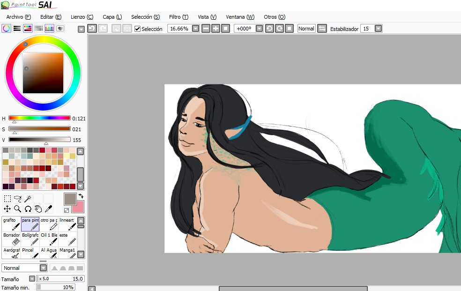Toggle the swatches panel button

49,29
